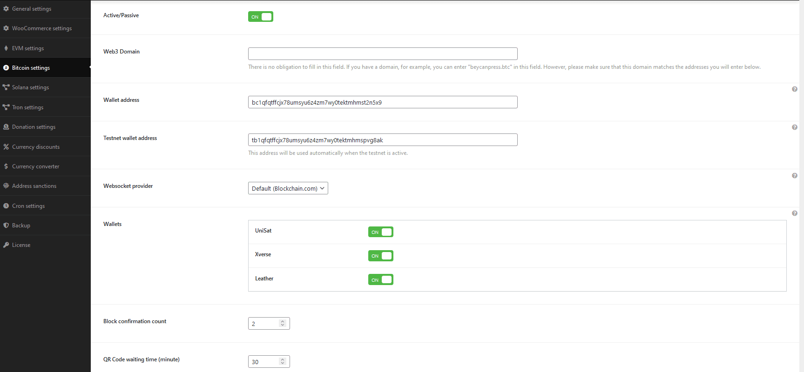Toggle the Leather wallet switch
The width and height of the screenshot is (804, 372).
coord(381,279)
